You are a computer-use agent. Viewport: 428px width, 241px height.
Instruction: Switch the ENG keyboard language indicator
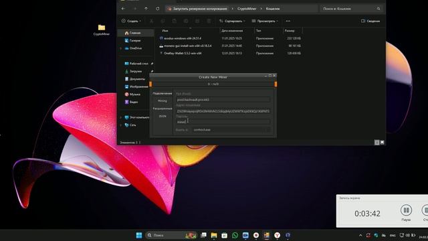[x=393, y=236]
